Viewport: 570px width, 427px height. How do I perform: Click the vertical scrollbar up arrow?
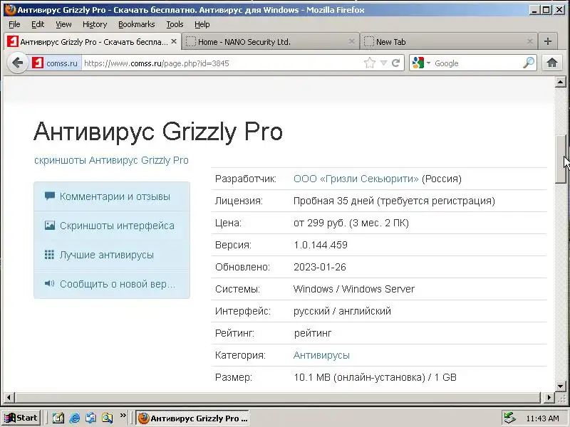pyautogui.click(x=560, y=82)
